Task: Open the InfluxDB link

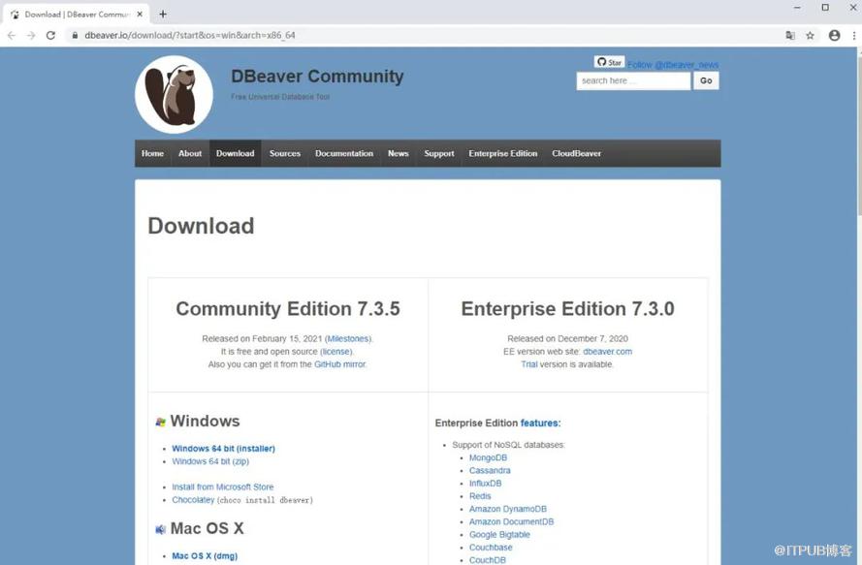Action: tap(486, 483)
